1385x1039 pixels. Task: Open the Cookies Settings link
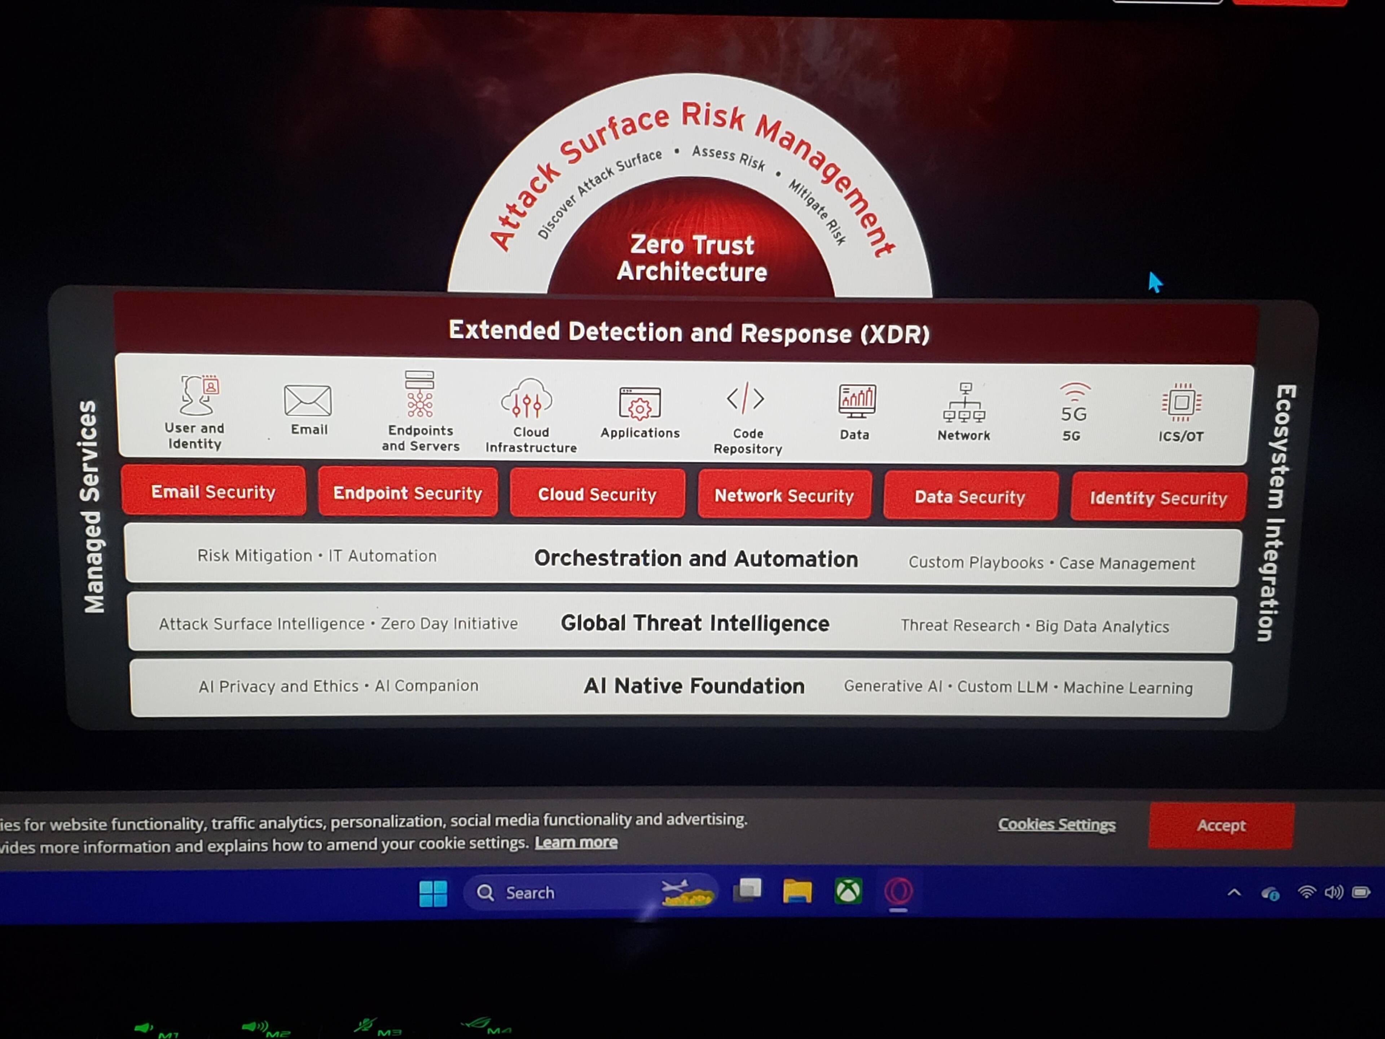(1056, 824)
